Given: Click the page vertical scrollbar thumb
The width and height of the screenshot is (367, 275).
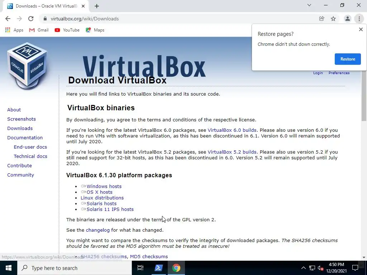Looking at the screenshot, I should (364, 95).
